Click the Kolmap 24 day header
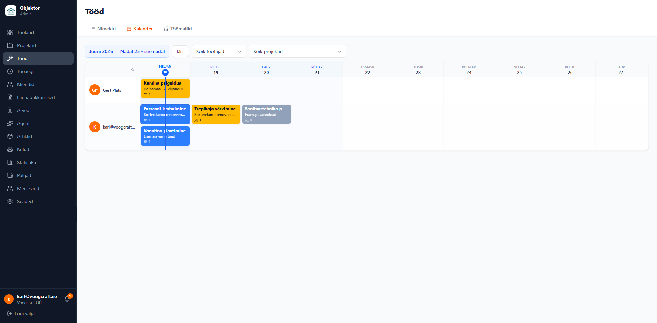657x323 pixels. point(469,70)
